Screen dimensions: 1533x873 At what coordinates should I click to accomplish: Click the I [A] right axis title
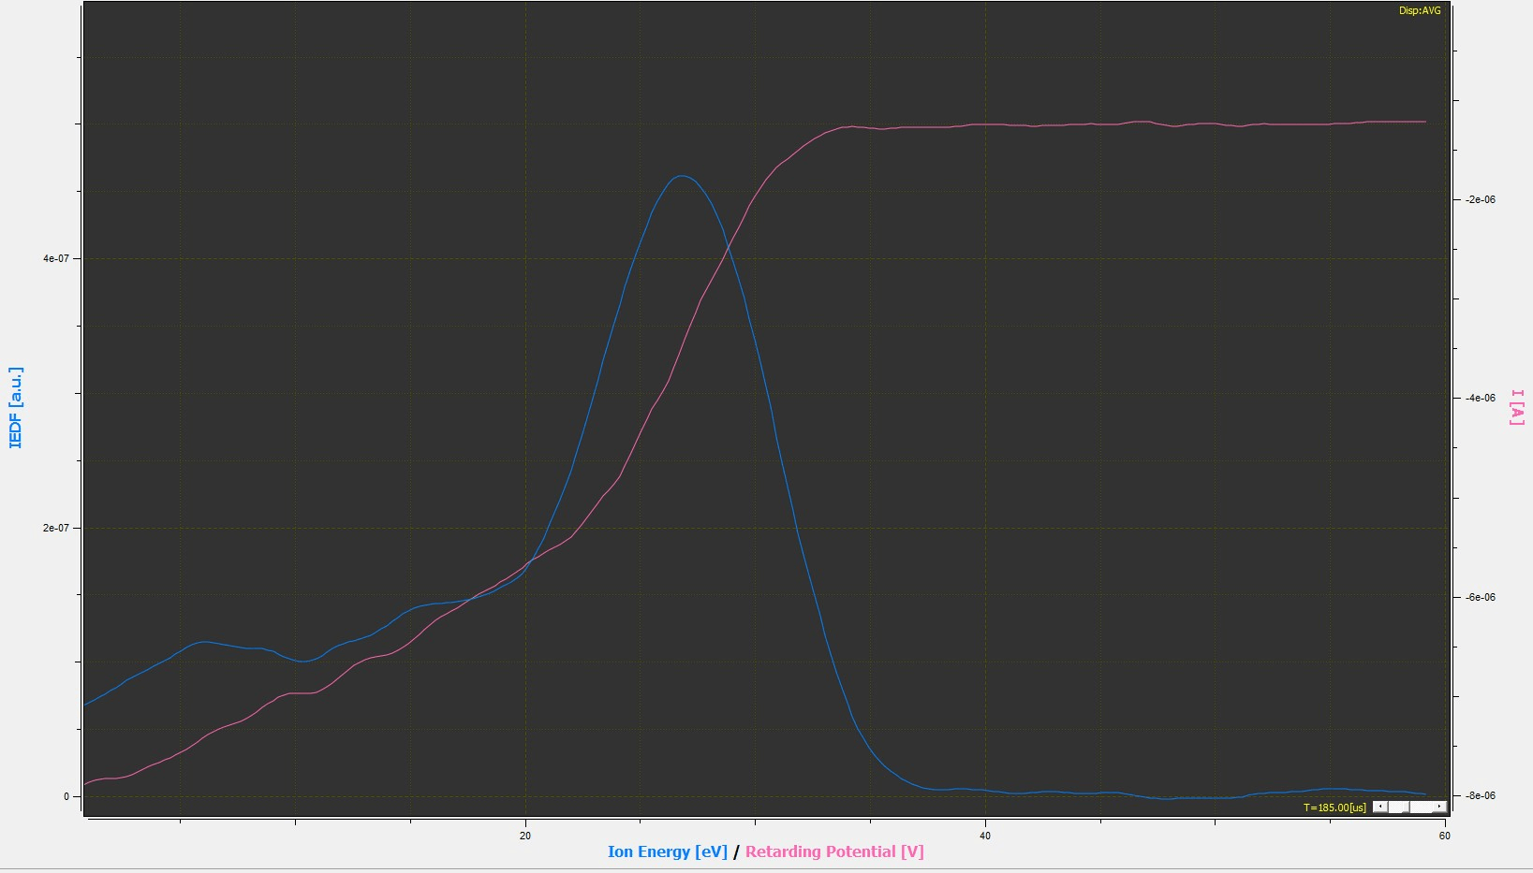coord(1517,407)
